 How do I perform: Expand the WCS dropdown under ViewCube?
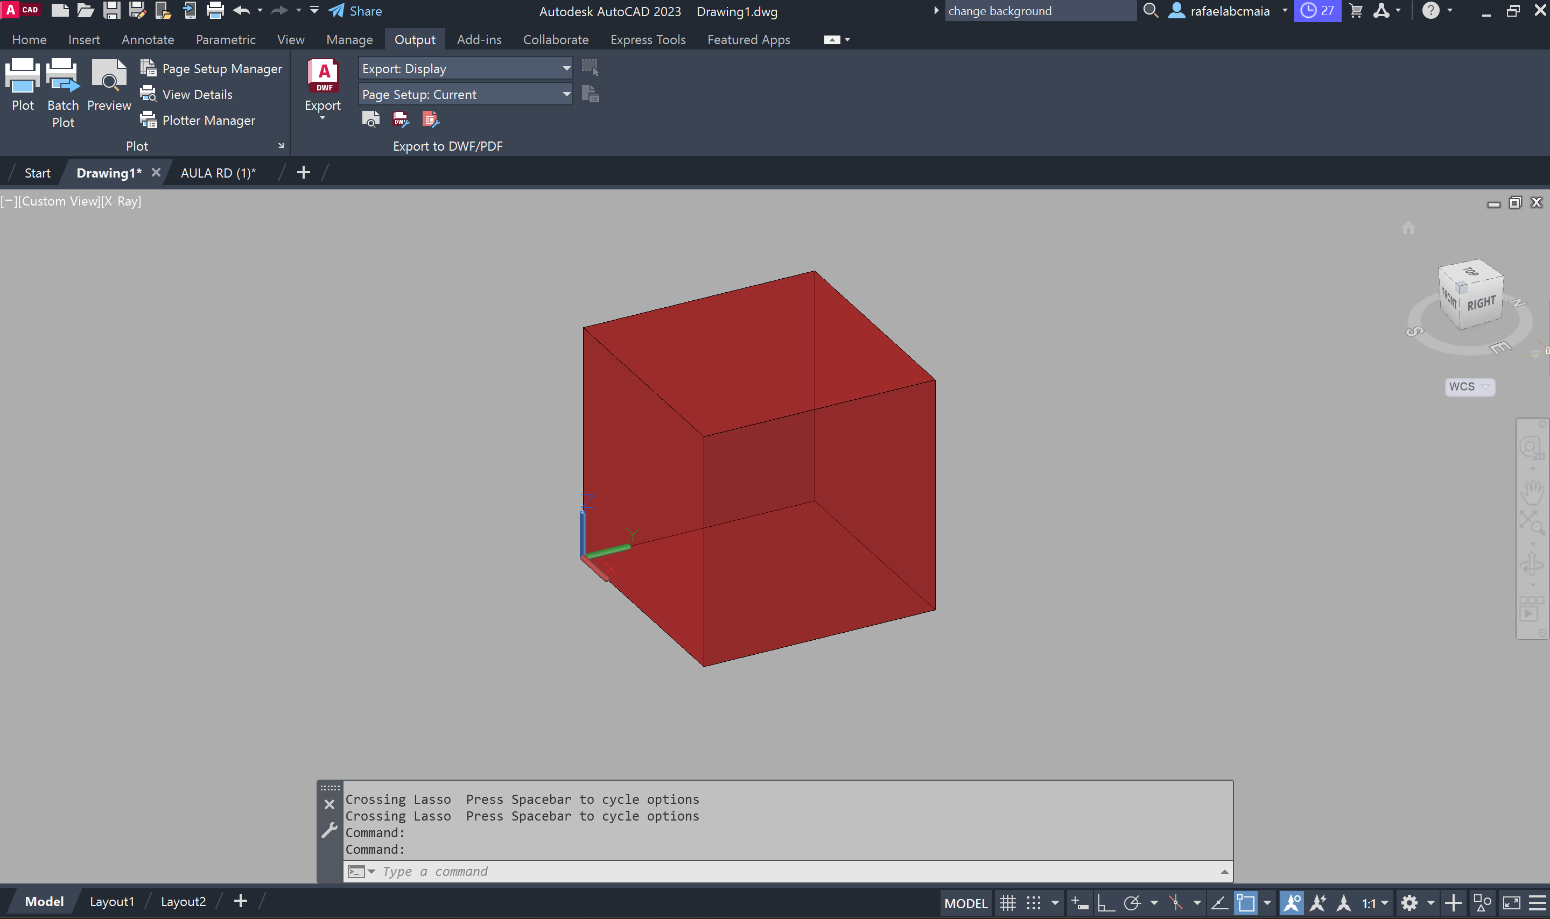(x=1485, y=386)
